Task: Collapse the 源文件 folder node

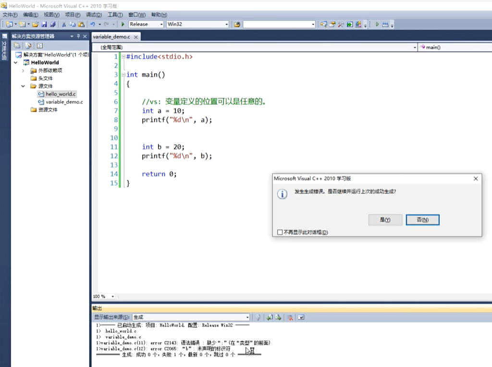Action: 23,86
